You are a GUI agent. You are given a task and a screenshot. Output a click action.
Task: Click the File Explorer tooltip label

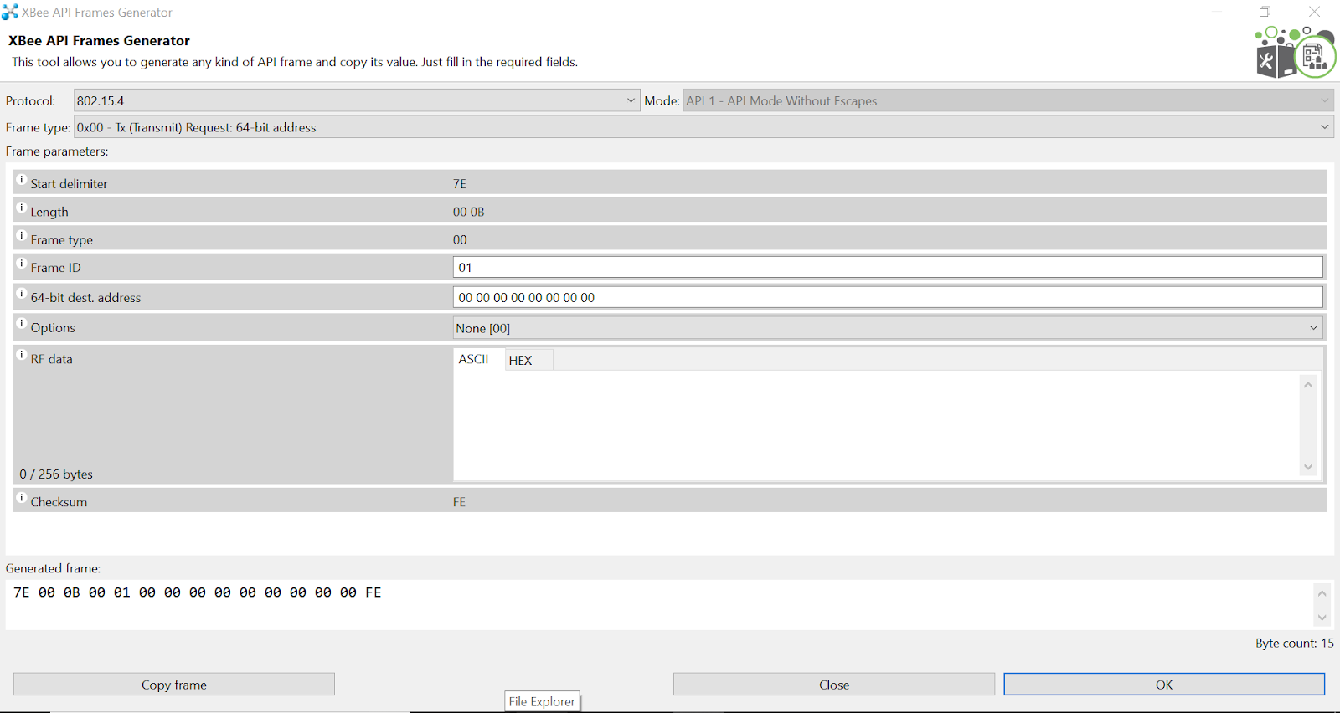tap(543, 701)
